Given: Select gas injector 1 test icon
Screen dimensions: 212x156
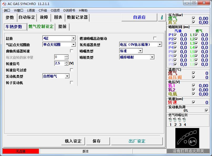Looking at the screenshot, I should click(170, 120).
